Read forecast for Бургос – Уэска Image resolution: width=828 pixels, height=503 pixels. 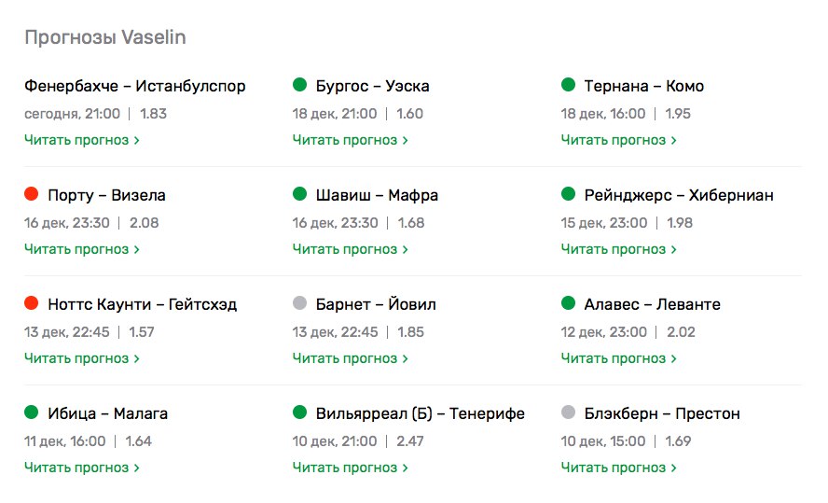pos(351,140)
